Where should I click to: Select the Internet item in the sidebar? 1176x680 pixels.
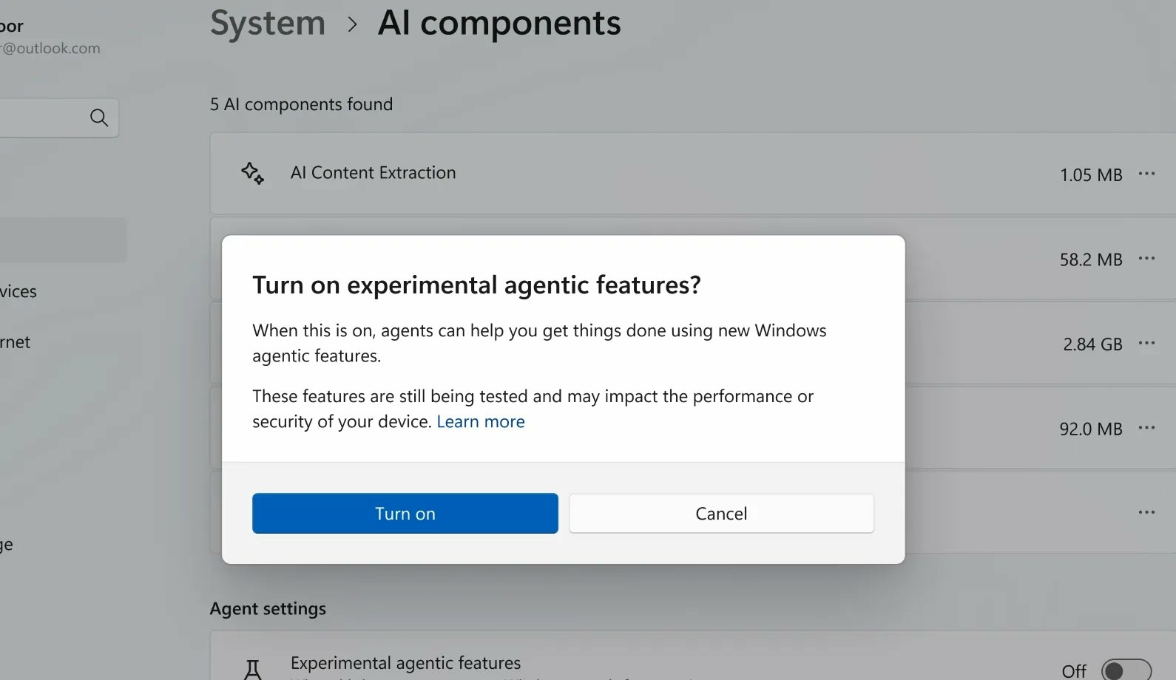(15, 341)
